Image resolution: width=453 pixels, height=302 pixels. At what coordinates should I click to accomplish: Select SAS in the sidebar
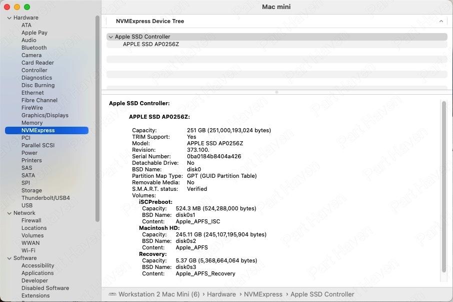27,168
